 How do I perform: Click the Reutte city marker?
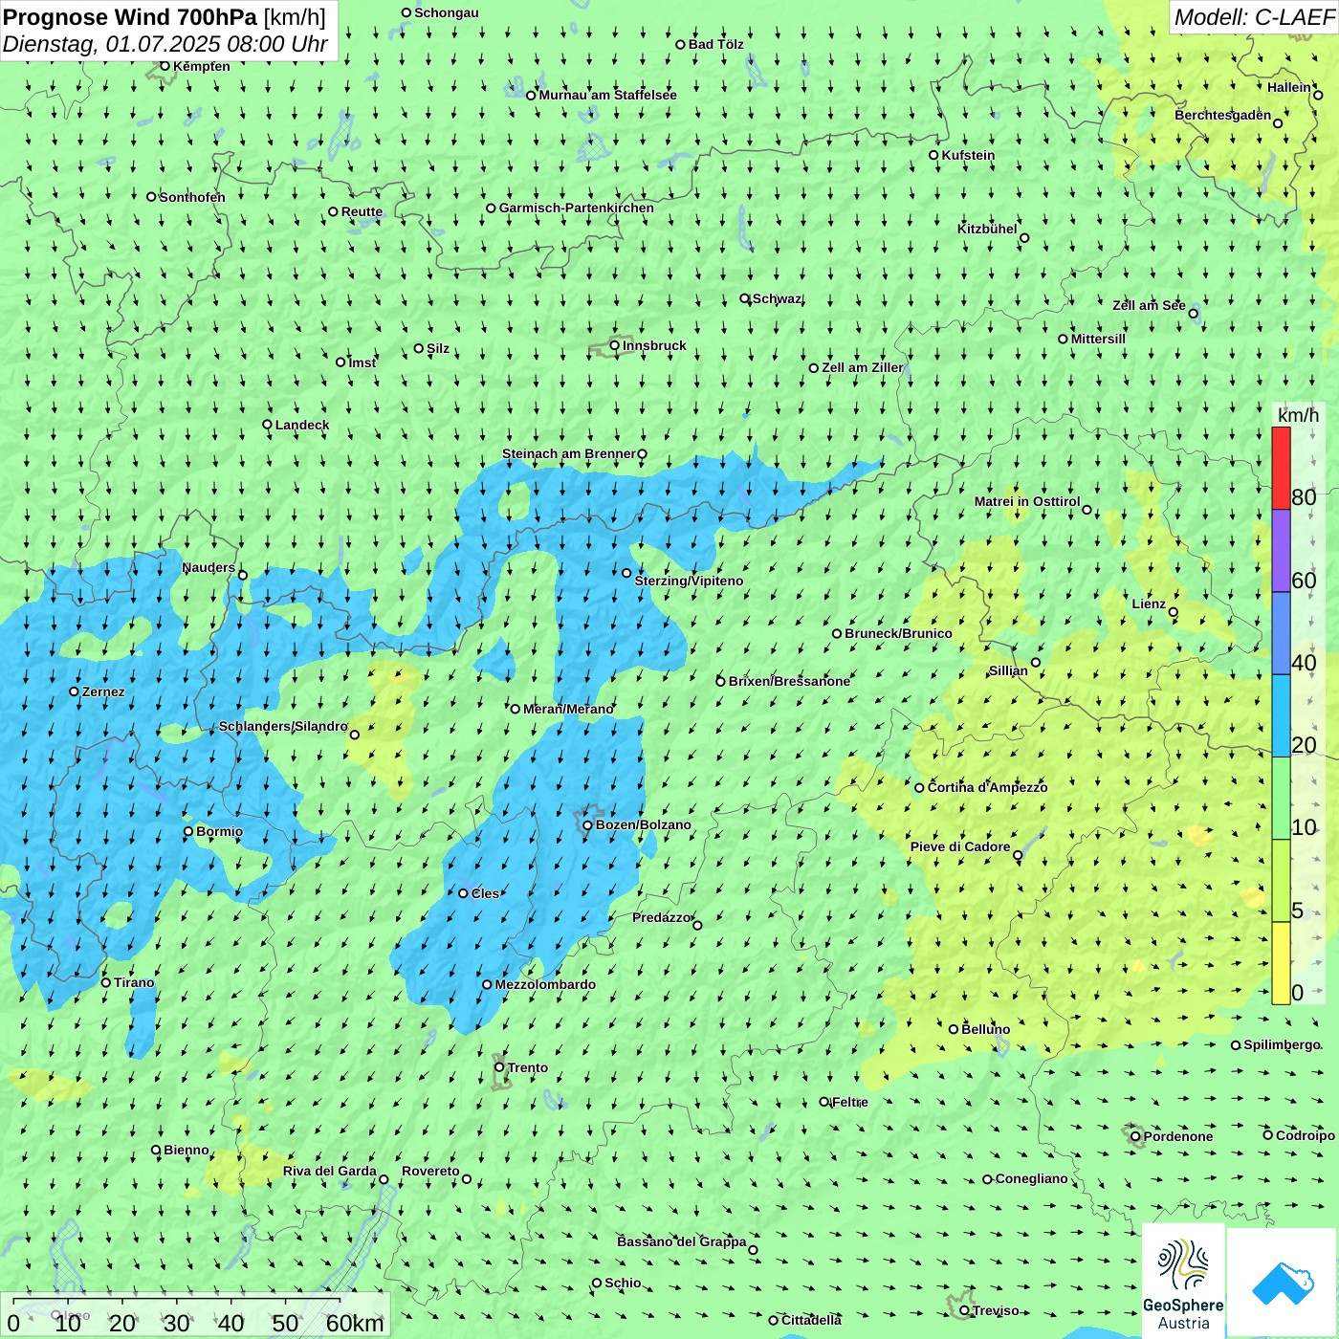[x=334, y=212]
